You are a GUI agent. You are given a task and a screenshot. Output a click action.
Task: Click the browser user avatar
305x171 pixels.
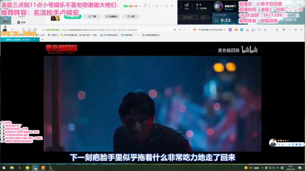5,29
